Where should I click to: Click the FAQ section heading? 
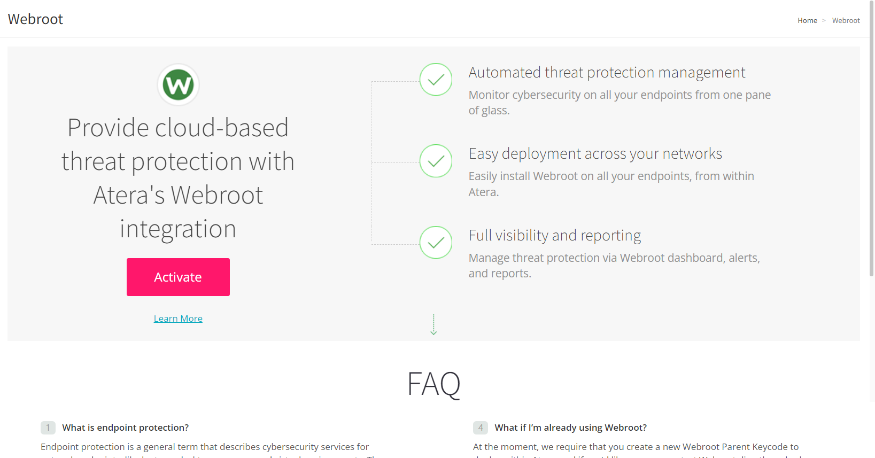433,384
